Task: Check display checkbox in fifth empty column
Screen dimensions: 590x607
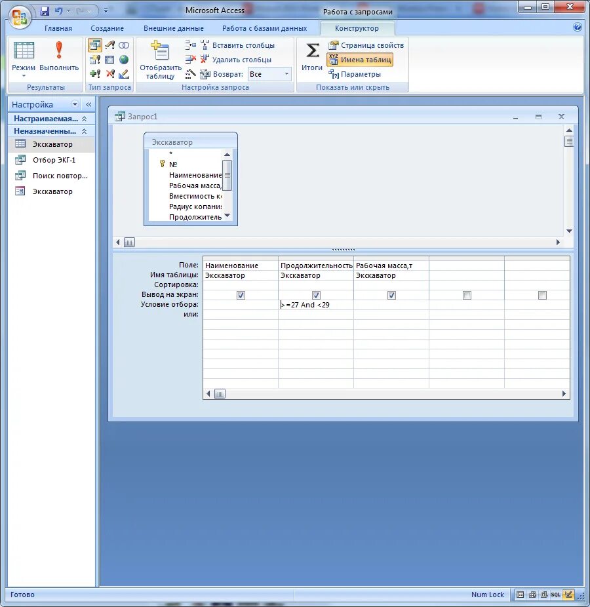Action: [542, 296]
